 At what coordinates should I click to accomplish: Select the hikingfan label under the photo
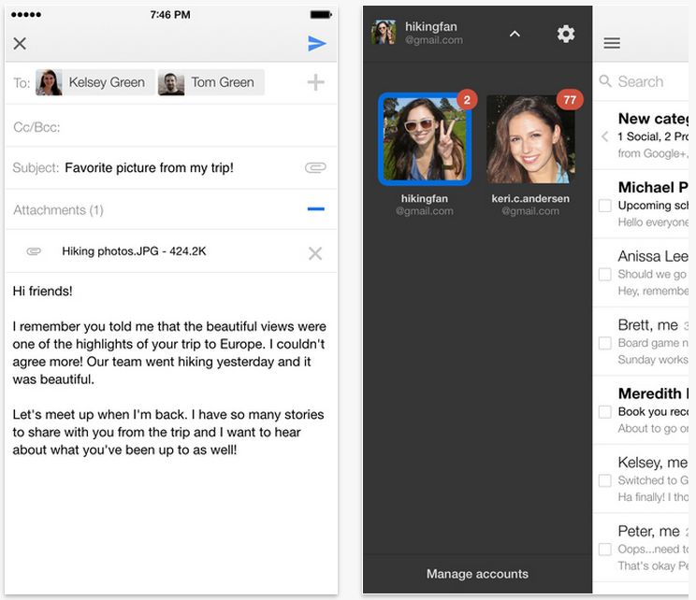click(425, 205)
